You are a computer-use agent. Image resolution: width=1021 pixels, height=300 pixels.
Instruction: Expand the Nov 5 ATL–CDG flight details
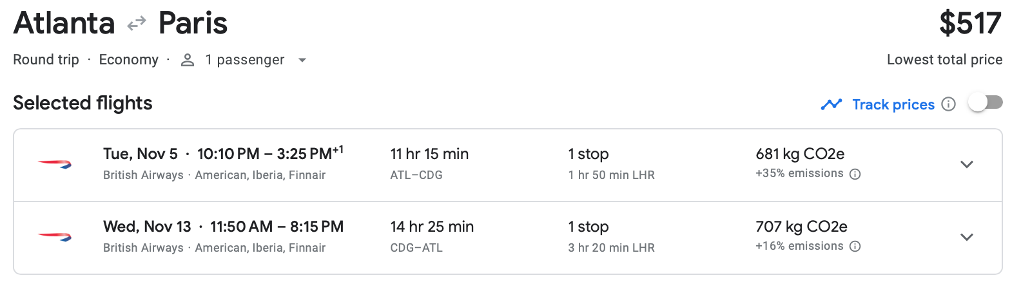click(966, 164)
